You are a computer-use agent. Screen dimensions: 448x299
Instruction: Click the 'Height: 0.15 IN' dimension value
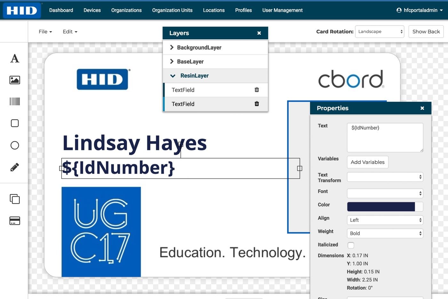click(363, 272)
